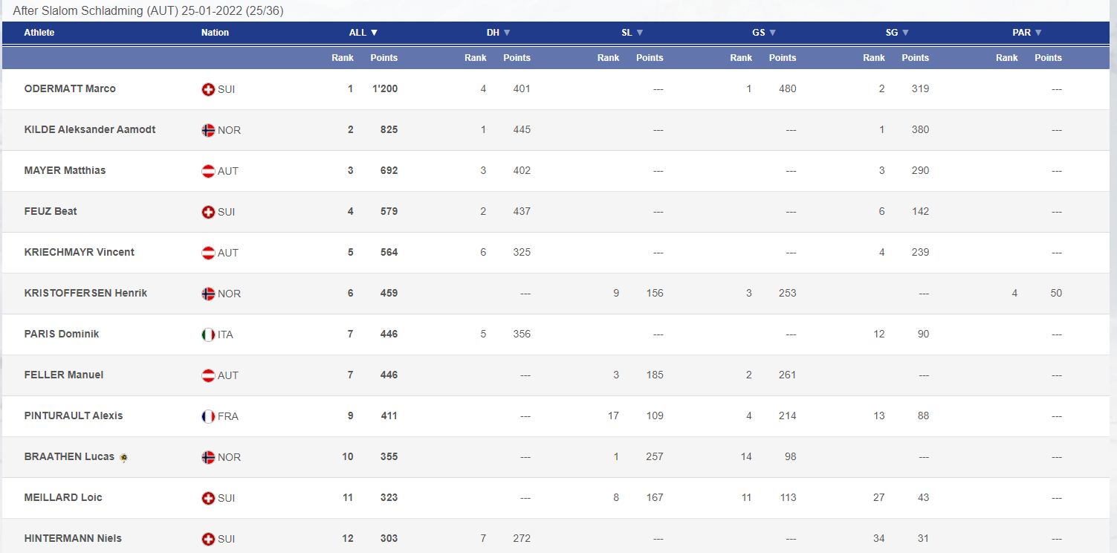This screenshot has height=553, width=1117.
Task: Open KRIECHMAYR Vincent's profile link
Action: (79, 252)
